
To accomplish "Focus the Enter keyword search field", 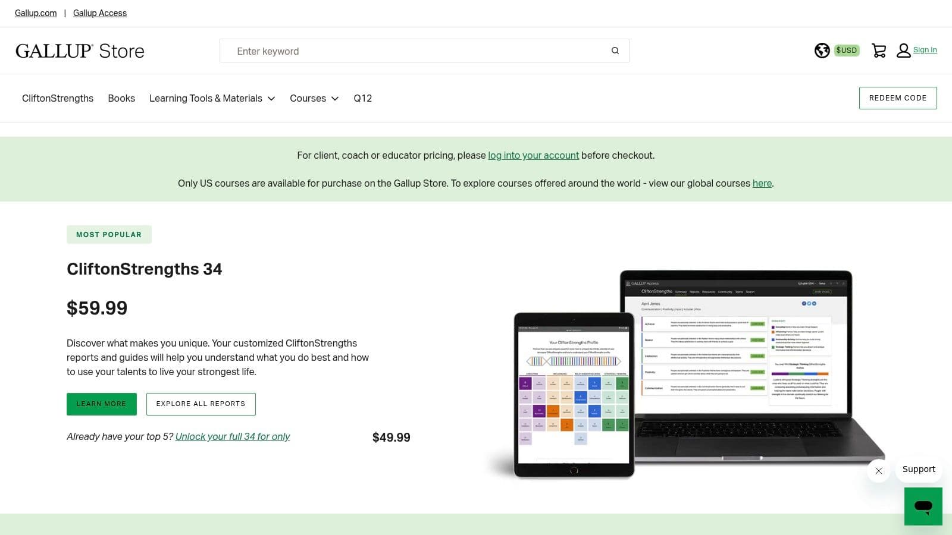I will click(416, 51).
